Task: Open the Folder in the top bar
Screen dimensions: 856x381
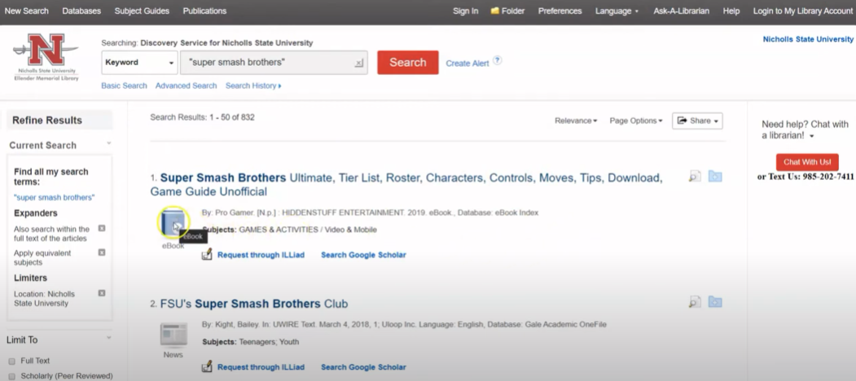Action: 507,11
